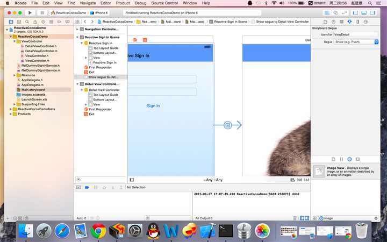This screenshot has width=387, height=242.
Task: Show the File Template library
Action: click(x=333, y=159)
